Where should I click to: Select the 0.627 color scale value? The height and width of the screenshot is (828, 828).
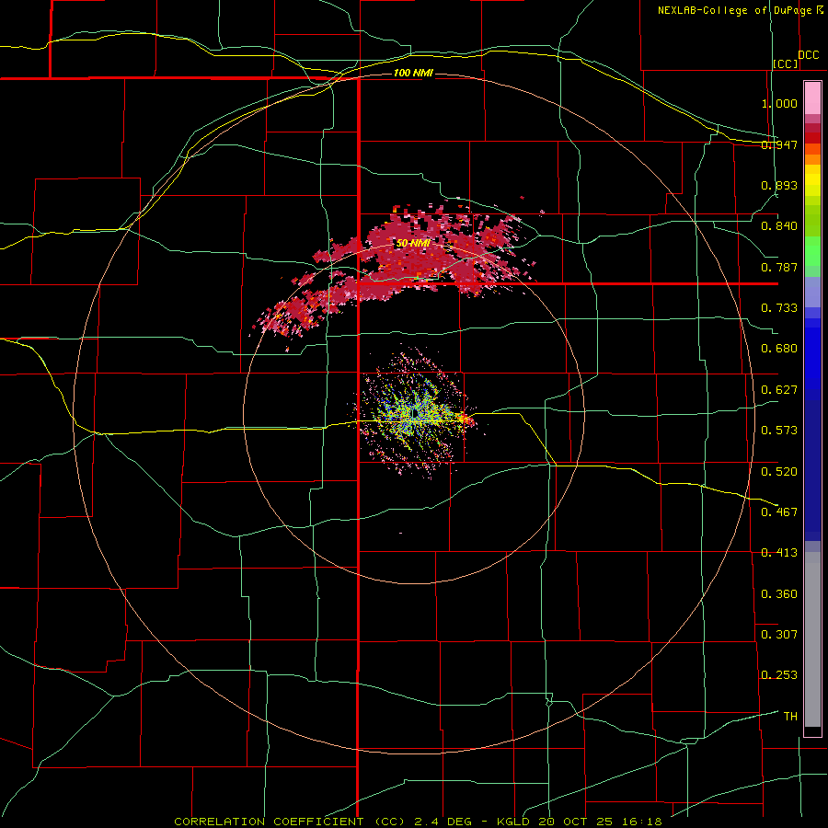pyautogui.click(x=779, y=390)
